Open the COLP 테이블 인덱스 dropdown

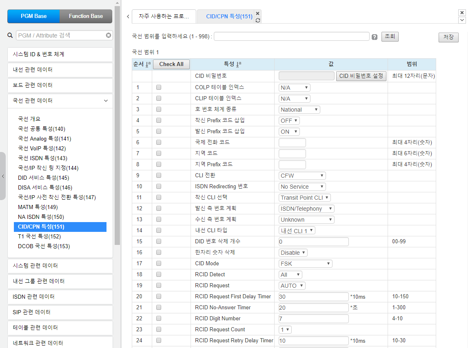pyautogui.click(x=294, y=88)
